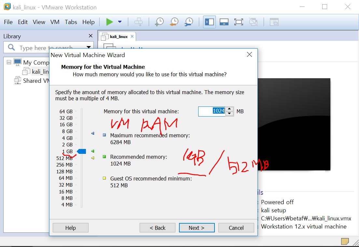The width and height of the screenshot is (359, 247).
Task: Click the message log note icon
Action: point(345,241)
